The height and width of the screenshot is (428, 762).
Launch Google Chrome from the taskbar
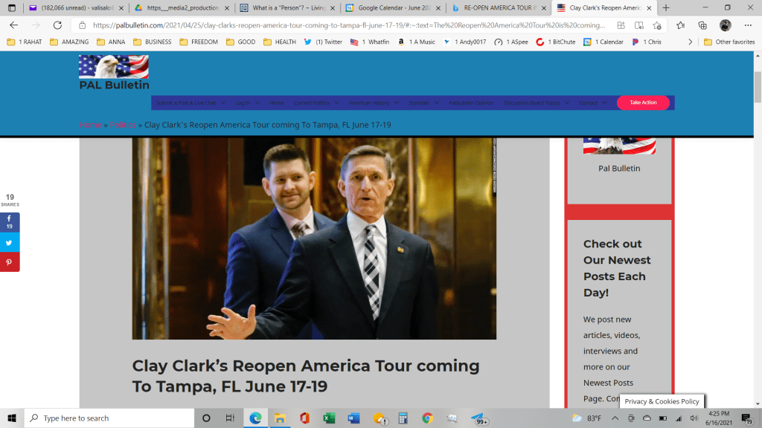pyautogui.click(x=426, y=418)
